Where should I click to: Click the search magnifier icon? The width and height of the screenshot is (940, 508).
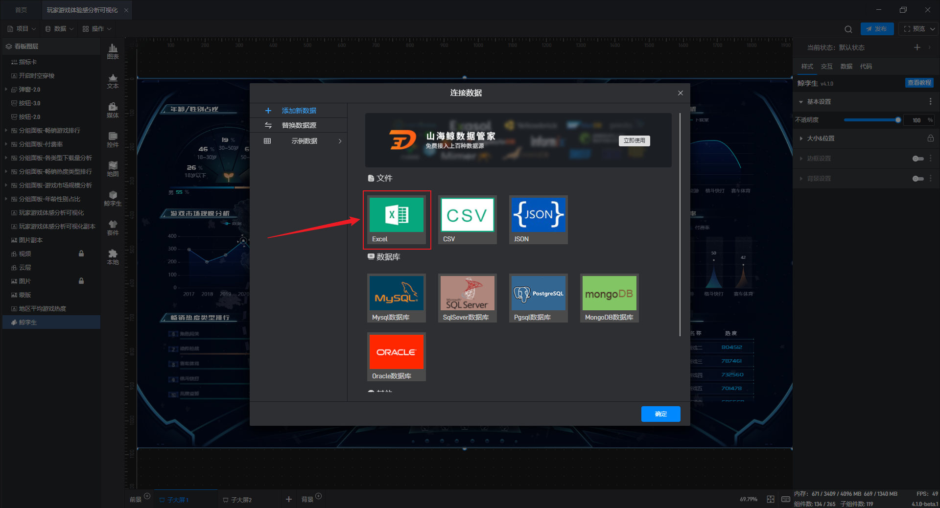(848, 29)
